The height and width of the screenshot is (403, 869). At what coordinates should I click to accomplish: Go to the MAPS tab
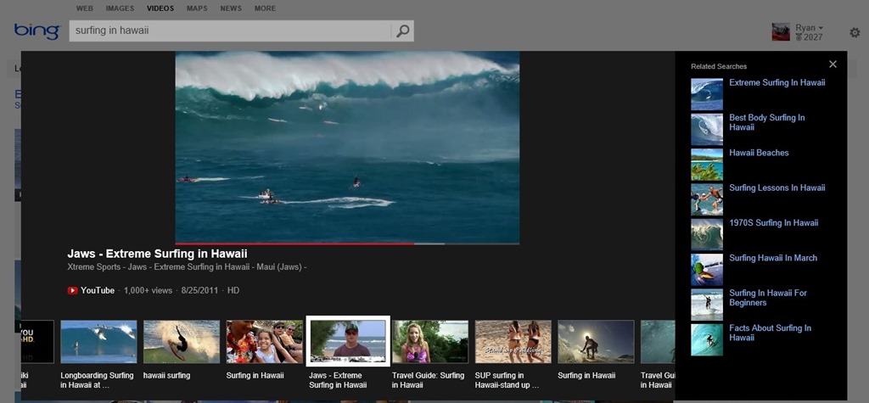(197, 8)
